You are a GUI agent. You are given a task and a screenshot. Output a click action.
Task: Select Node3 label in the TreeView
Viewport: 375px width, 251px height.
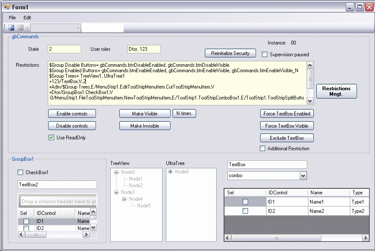coord(128,192)
